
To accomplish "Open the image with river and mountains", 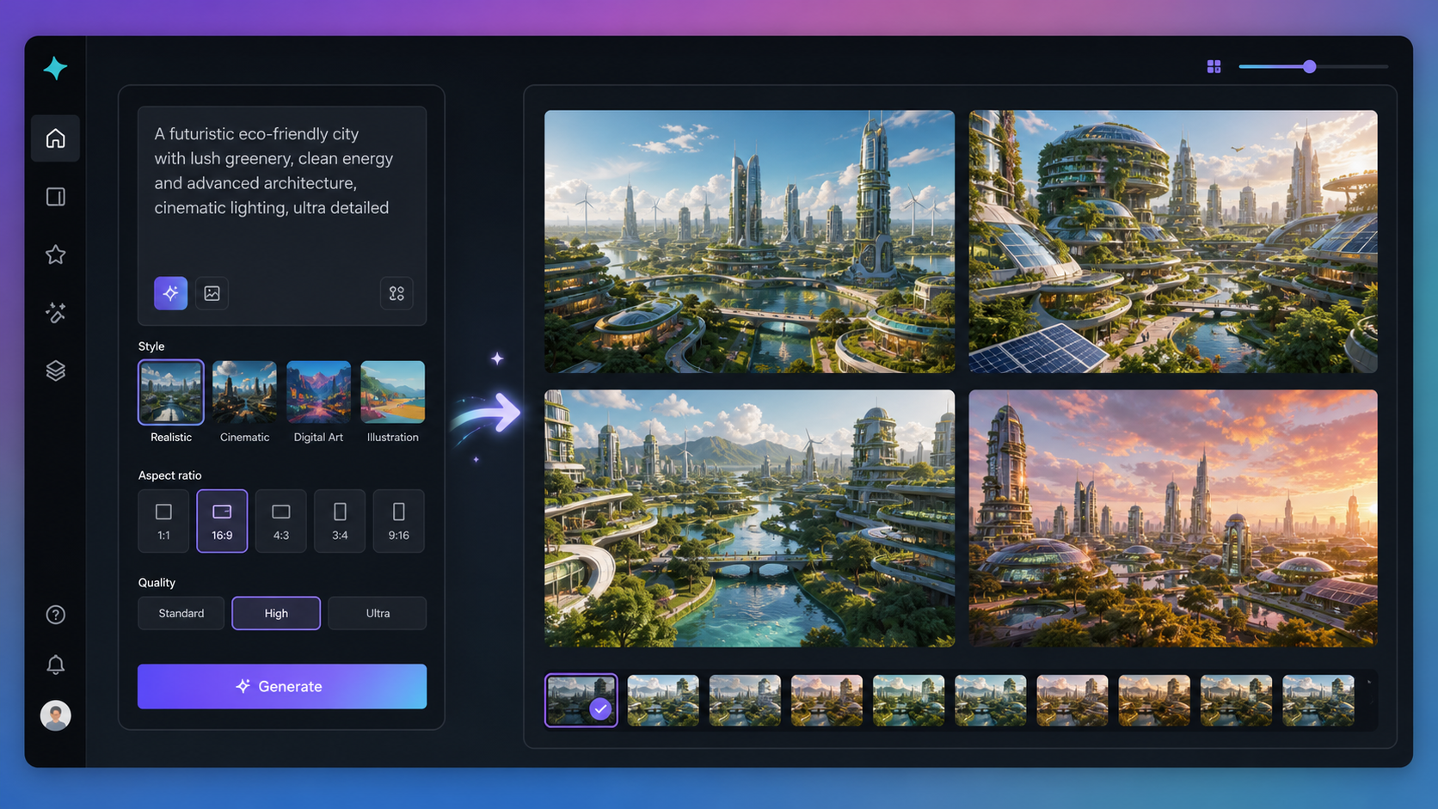I will point(749,518).
